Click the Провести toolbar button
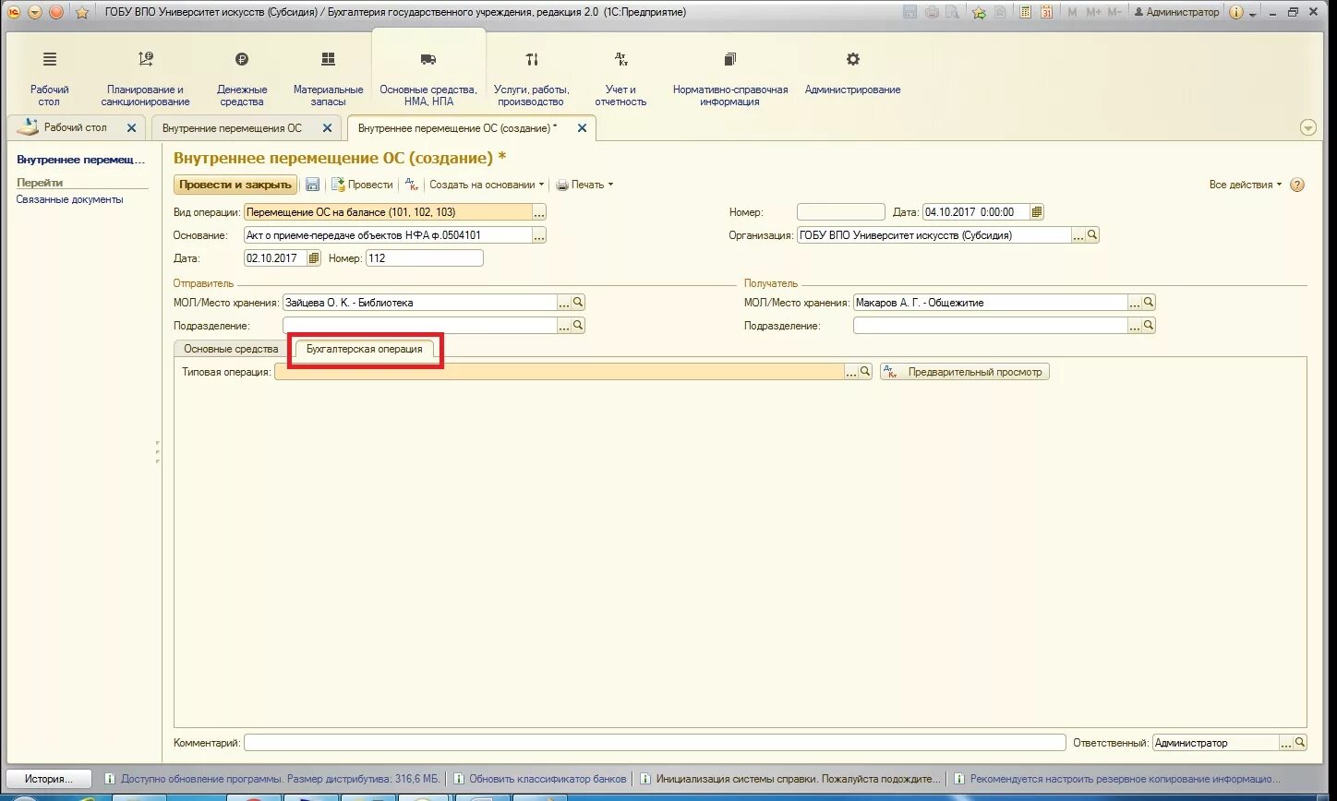 [362, 185]
